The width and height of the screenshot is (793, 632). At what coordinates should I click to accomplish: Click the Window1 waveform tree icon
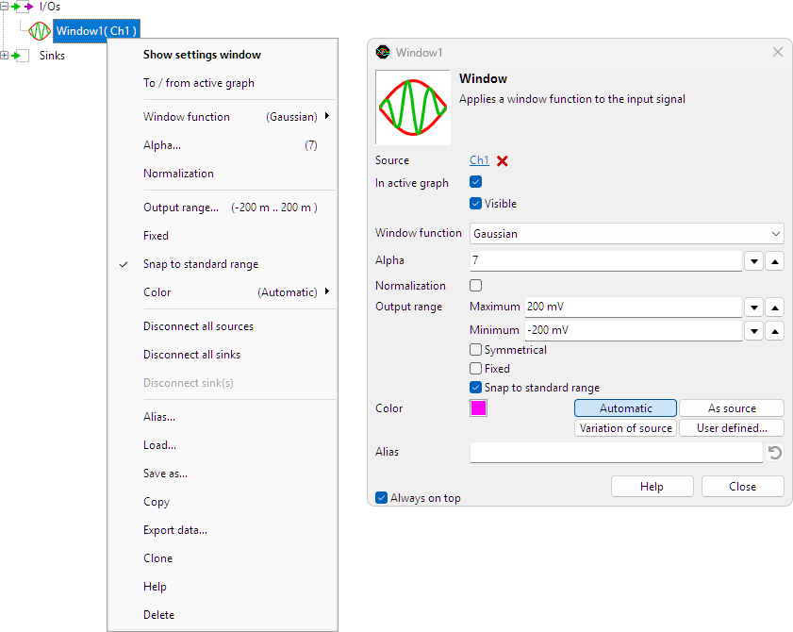(40, 31)
